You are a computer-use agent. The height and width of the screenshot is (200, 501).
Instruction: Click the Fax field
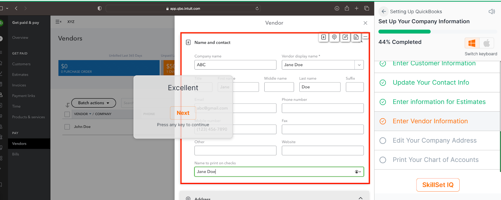click(x=323, y=129)
